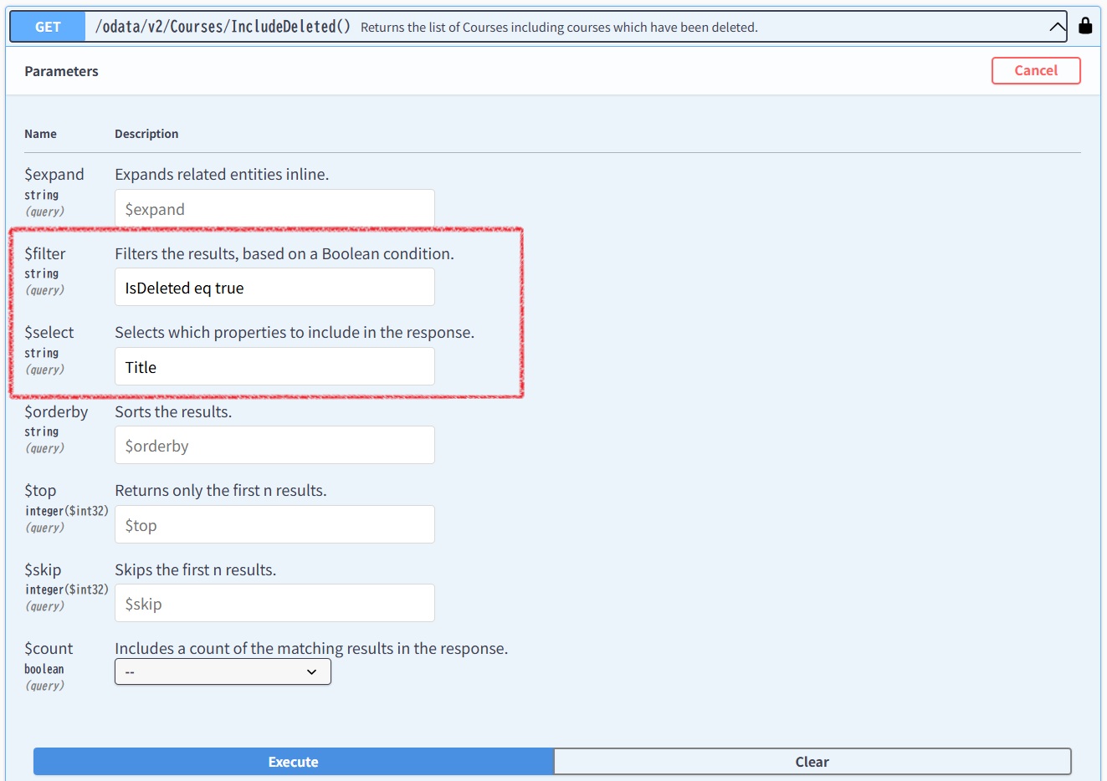Click 'Returns only the first n results.' text
Screen dimensions: 1107x781
click(221, 490)
